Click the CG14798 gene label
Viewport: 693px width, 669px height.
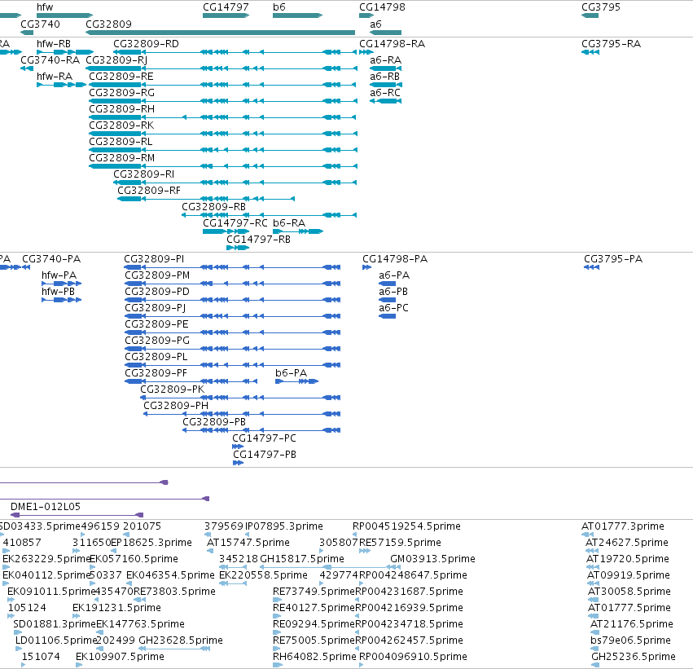[382, 7]
